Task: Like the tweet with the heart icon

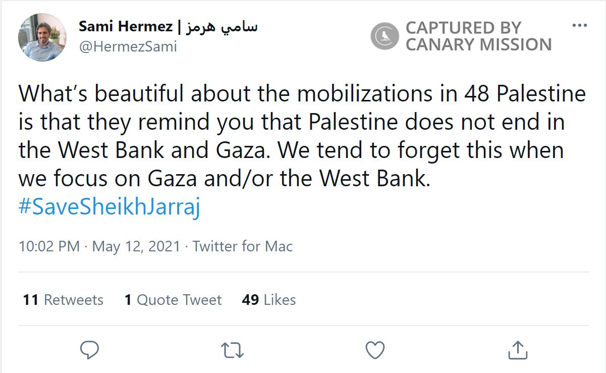Action: pyautogui.click(x=375, y=350)
